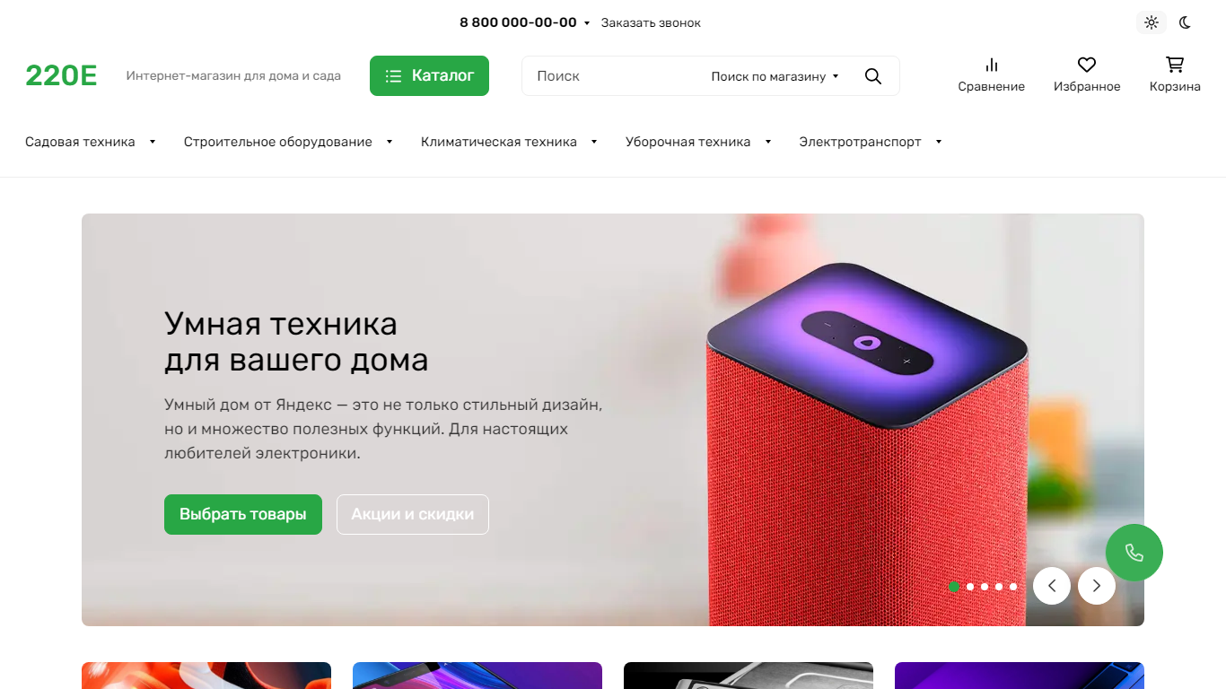Switch to dark theme moon icon

(1185, 22)
